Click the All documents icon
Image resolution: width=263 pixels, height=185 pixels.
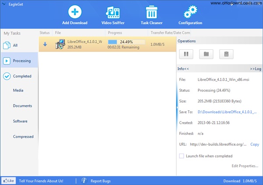(7, 45)
